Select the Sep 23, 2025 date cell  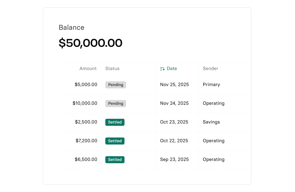(x=174, y=159)
